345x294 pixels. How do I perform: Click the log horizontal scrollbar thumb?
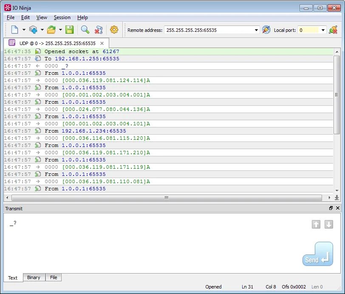[x=167, y=198]
